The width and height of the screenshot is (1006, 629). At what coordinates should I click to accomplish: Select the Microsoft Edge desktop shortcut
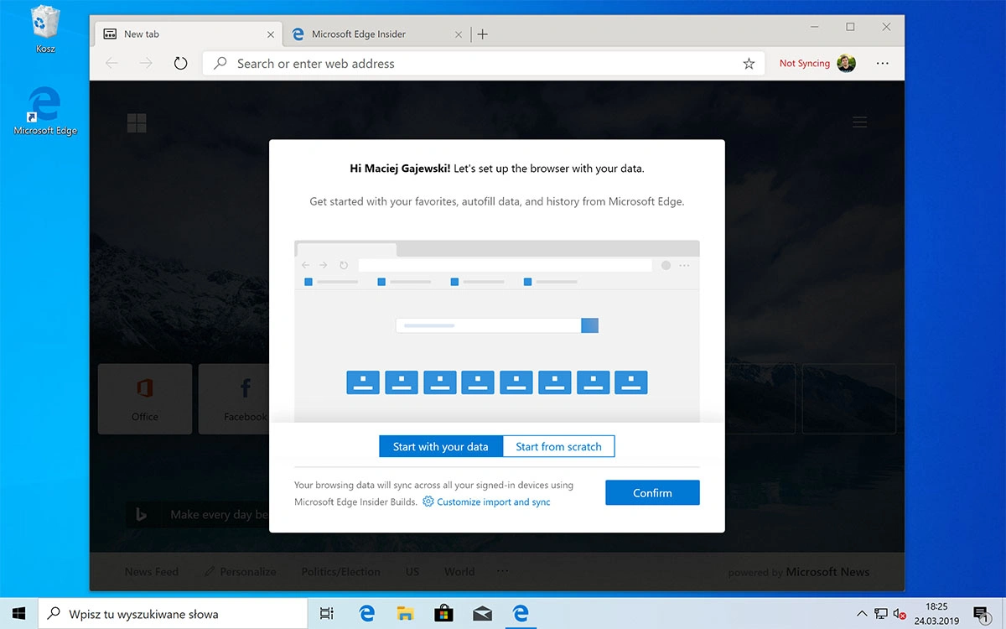45,111
